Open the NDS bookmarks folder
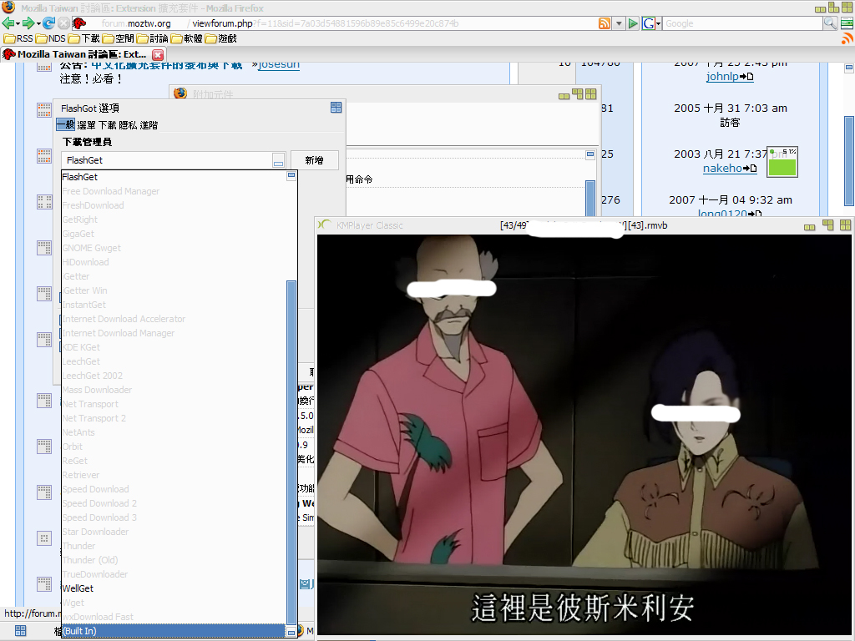The height and width of the screenshot is (641, 855). point(50,38)
